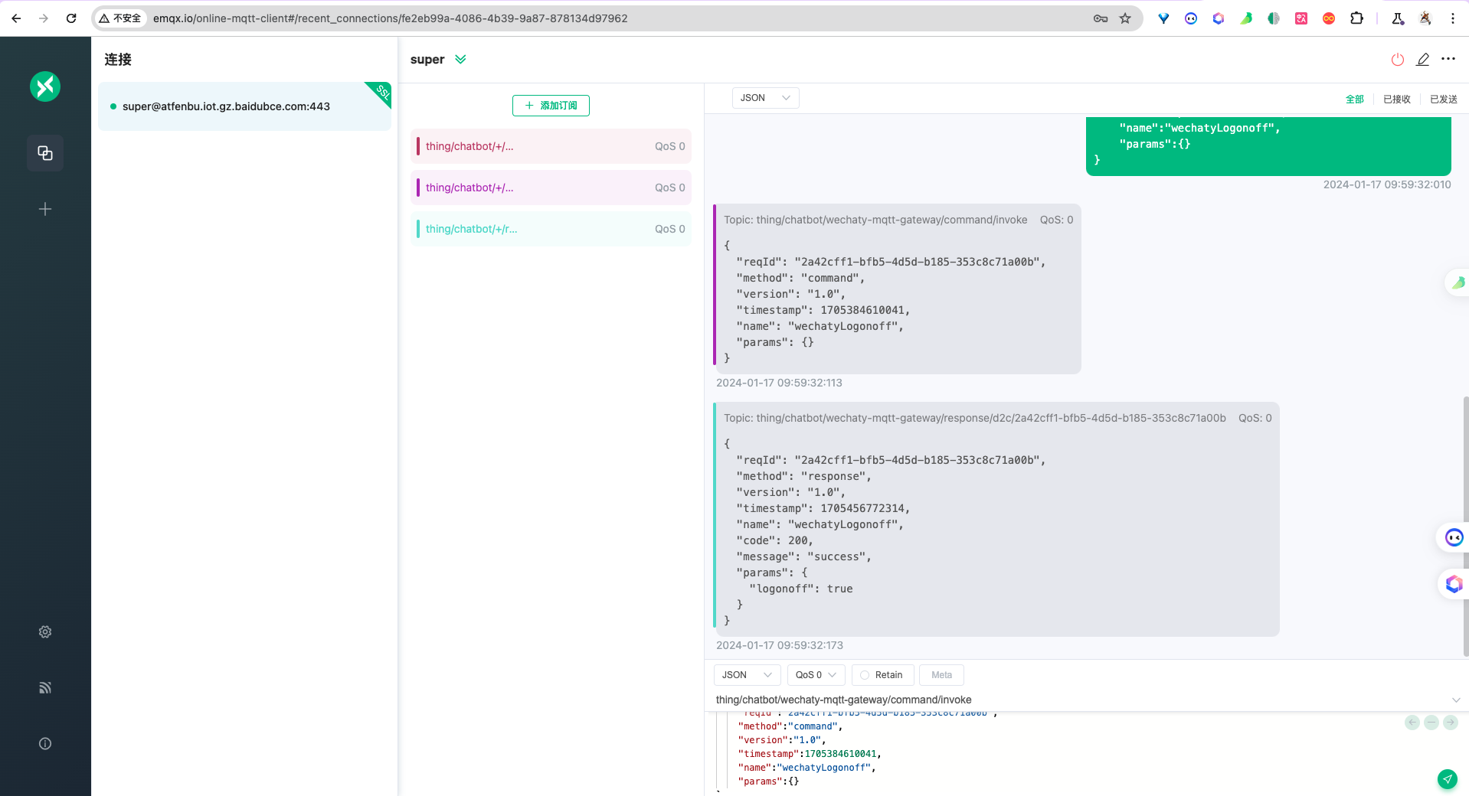Click the middle dash history button above send
1469x796 pixels.
[1431, 723]
